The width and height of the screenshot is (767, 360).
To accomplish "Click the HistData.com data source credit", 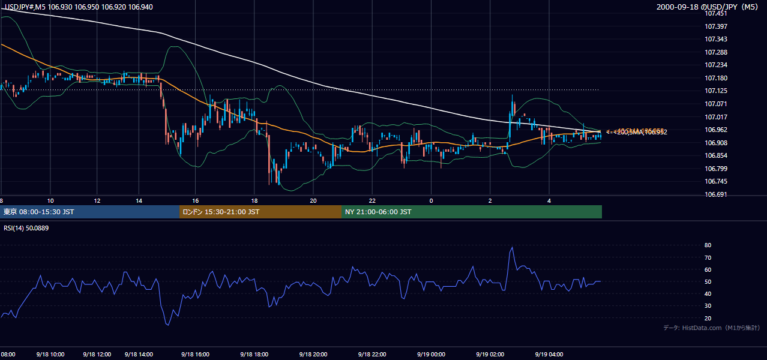I will (x=711, y=328).
